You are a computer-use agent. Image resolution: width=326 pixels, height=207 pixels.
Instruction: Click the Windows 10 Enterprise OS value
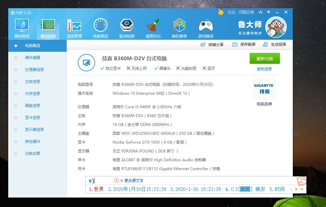click(151, 93)
